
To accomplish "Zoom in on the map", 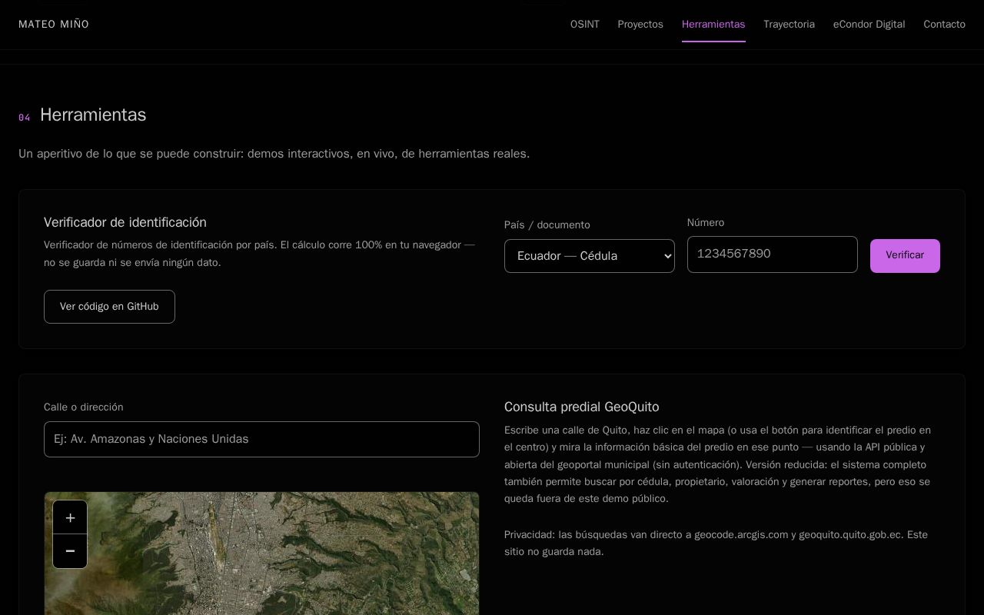I will coord(70,517).
